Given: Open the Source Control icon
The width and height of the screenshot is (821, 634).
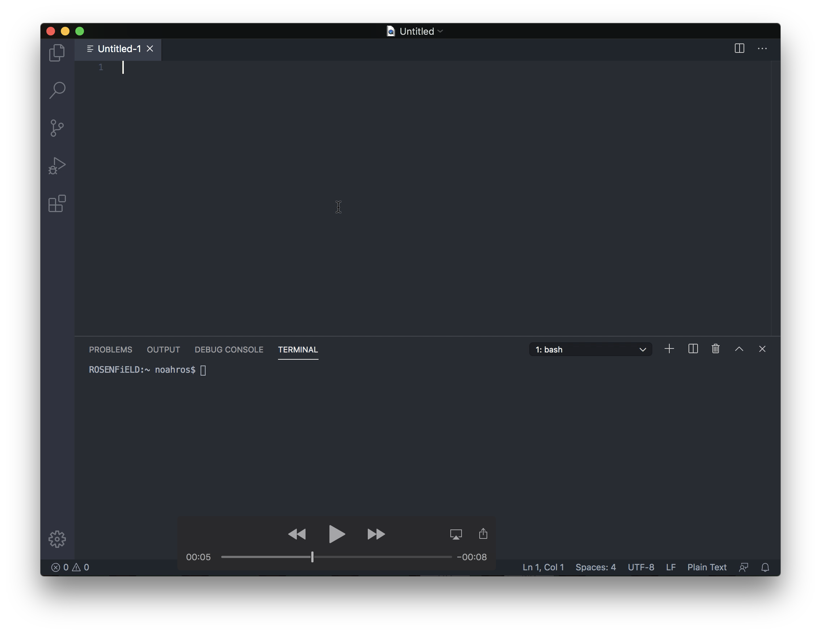Looking at the screenshot, I should [57, 128].
